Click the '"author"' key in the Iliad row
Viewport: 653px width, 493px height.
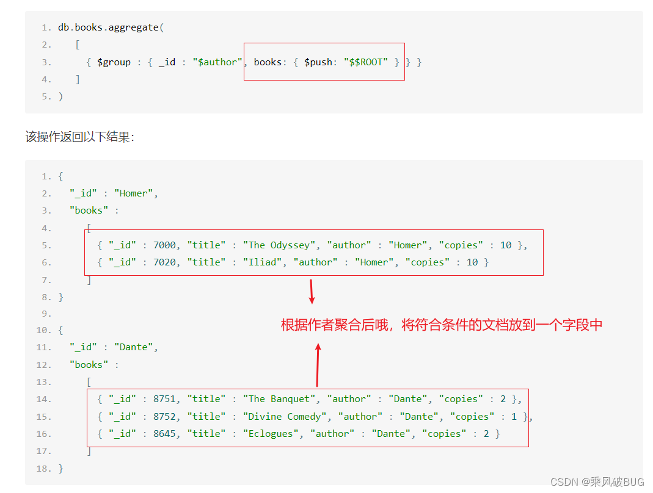[x=316, y=262]
